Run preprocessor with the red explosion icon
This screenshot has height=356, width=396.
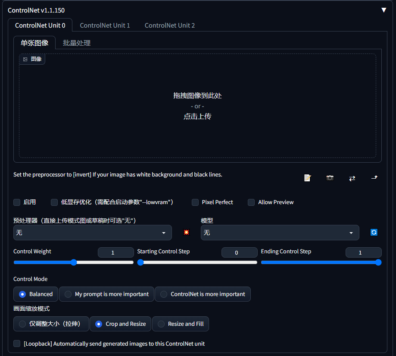coord(186,232)
